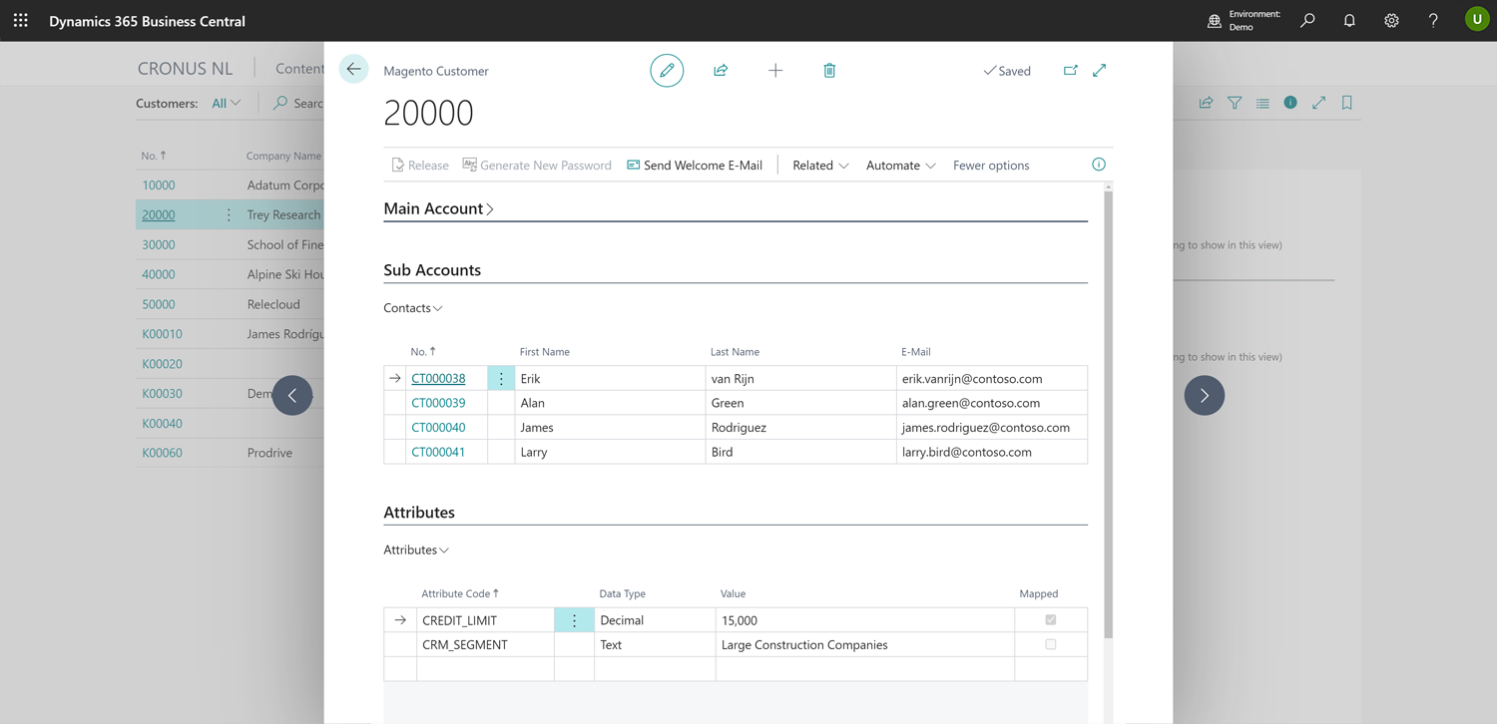1497x724 pixels.
Task: Open the Automate dropdown menu
Action: (900, 166)
